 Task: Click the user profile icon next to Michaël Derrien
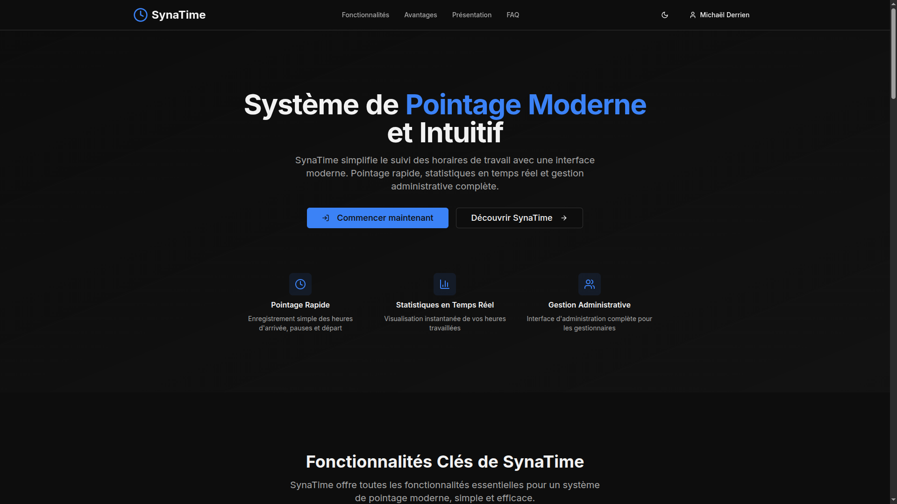tap(693, 15)
